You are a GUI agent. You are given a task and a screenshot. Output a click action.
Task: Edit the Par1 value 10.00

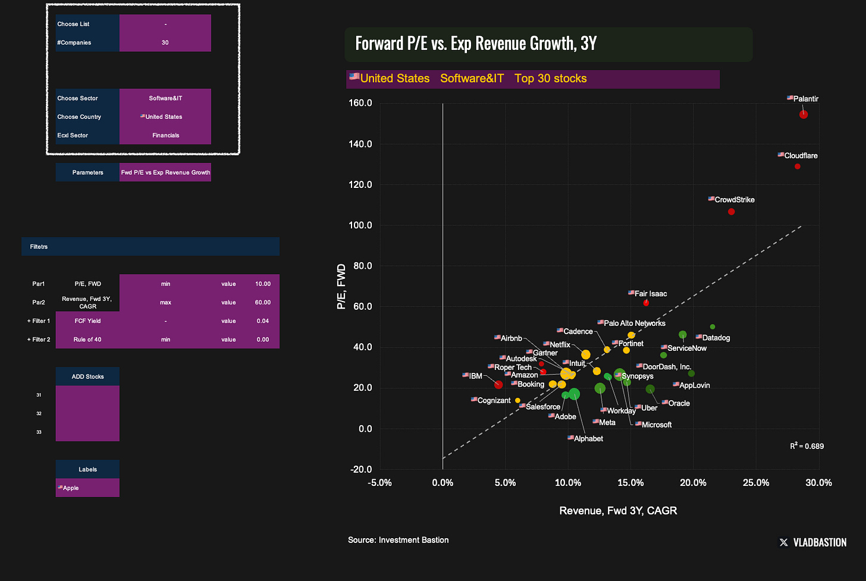pyautogui.click(x=263, y=284)
